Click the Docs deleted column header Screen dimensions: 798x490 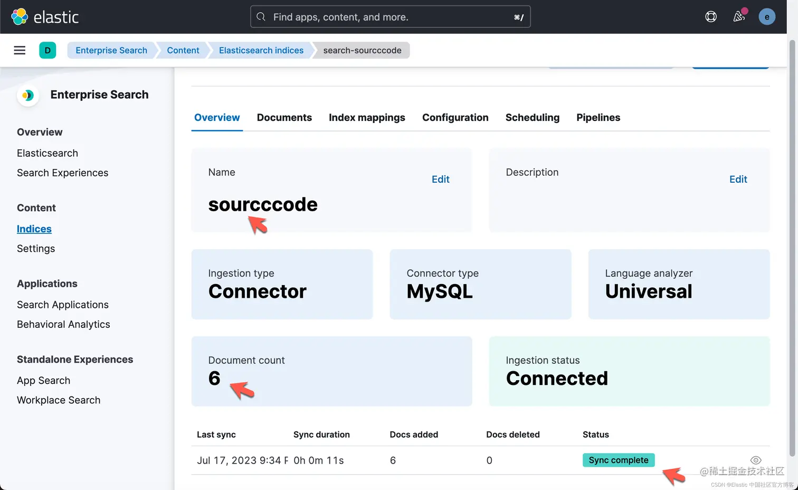(513, 435)
